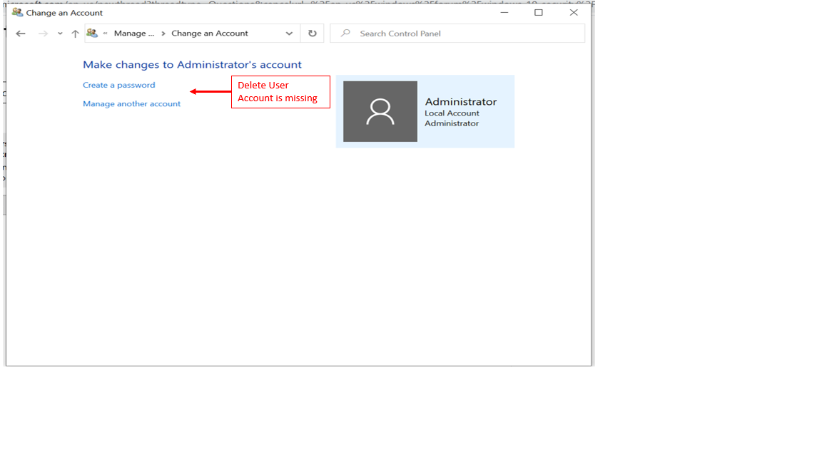Image resolution: width=822 pixels, height=462 pixels.
Task: Click the User Accounts icon in address bar
Action: pyautogui.click(x=92, y=33)
